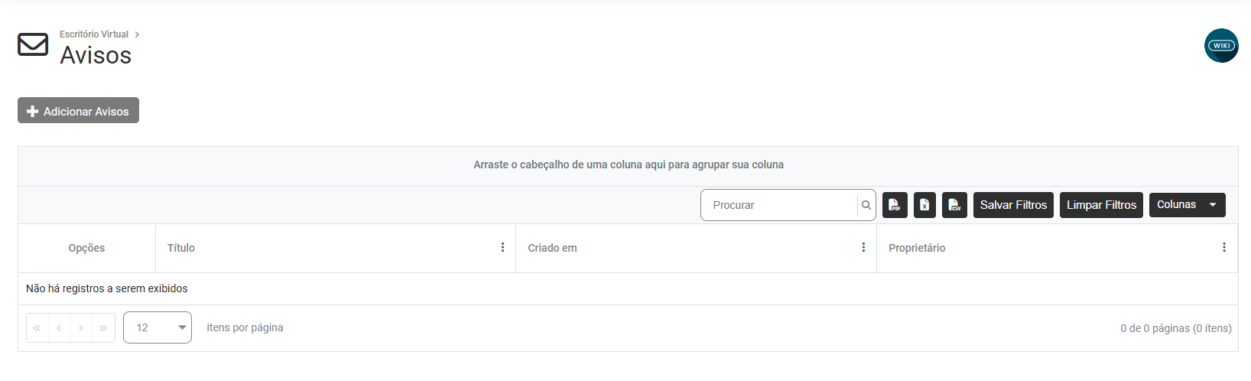1251x381 pixels.
Task: Click the previous page arrow
Action: (x=59, y=328)
